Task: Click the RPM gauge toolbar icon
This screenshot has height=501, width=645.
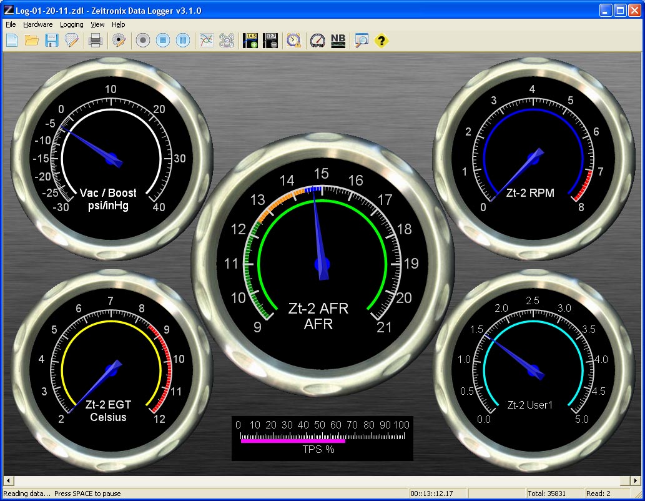Action: [x=317, y=41]
